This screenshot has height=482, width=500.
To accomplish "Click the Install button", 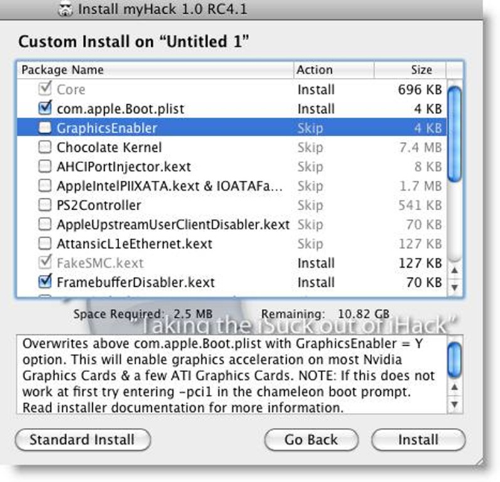I will click(x=418, y=439).
